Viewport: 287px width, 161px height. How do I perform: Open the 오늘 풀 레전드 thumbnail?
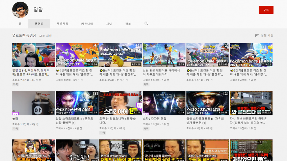(x=208, y=150)
